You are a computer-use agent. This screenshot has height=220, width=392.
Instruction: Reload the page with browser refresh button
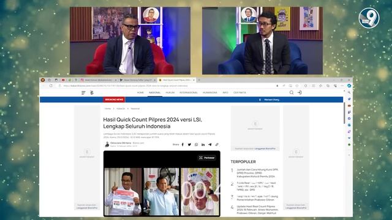coord(51,86)
